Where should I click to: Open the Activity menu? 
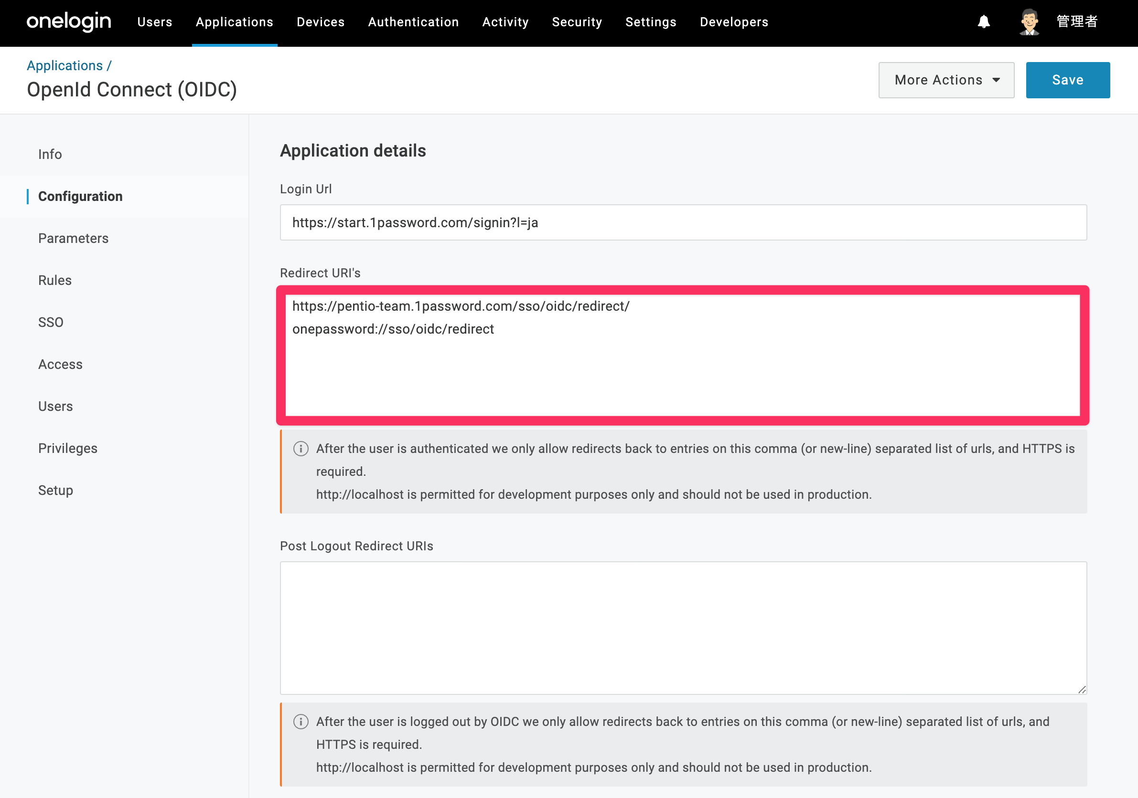[x=505, y=22]
